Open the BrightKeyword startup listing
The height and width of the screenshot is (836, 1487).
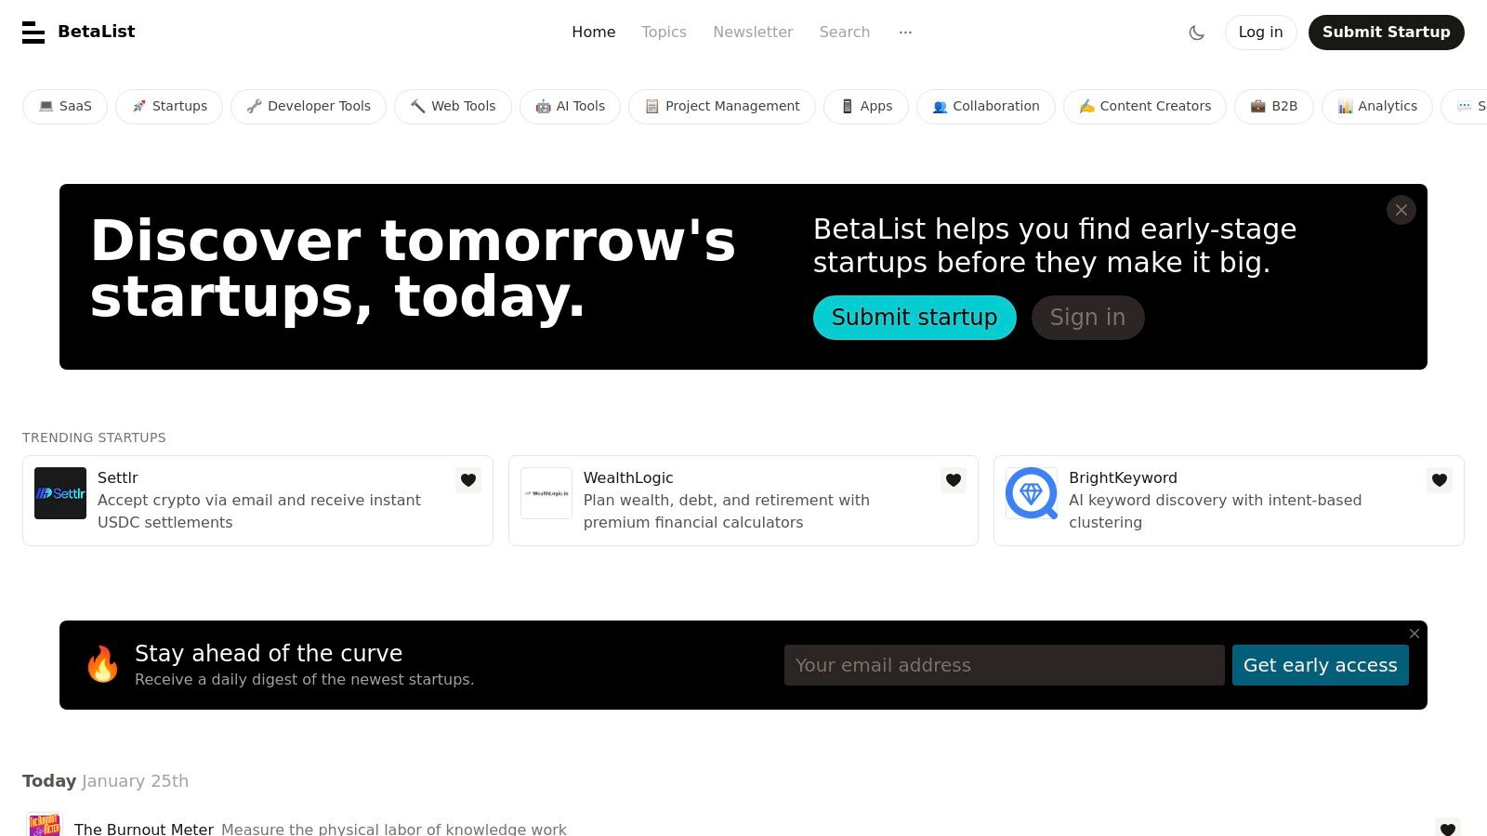[x=1124, y=477]
